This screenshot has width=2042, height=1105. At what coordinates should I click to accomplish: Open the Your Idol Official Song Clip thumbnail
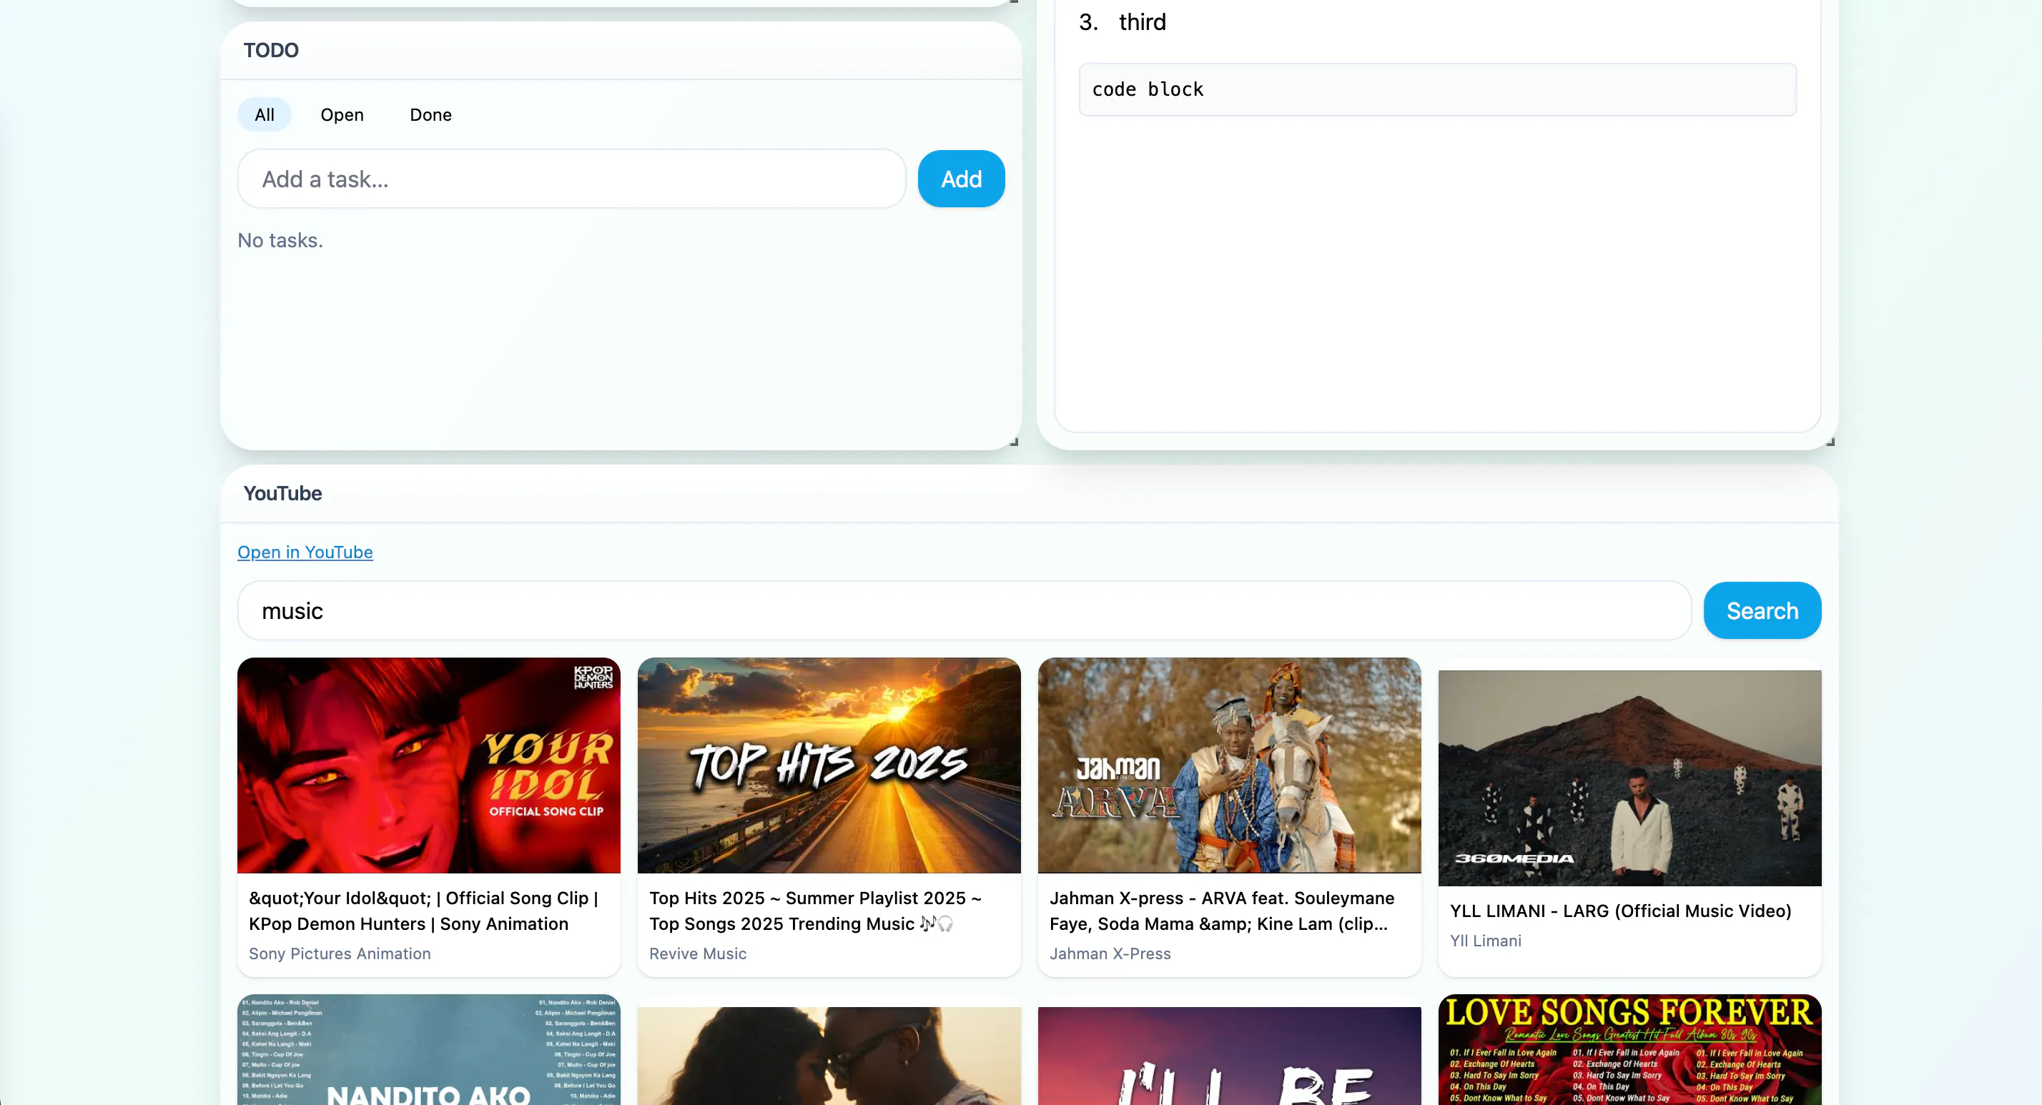pos(429,765)
